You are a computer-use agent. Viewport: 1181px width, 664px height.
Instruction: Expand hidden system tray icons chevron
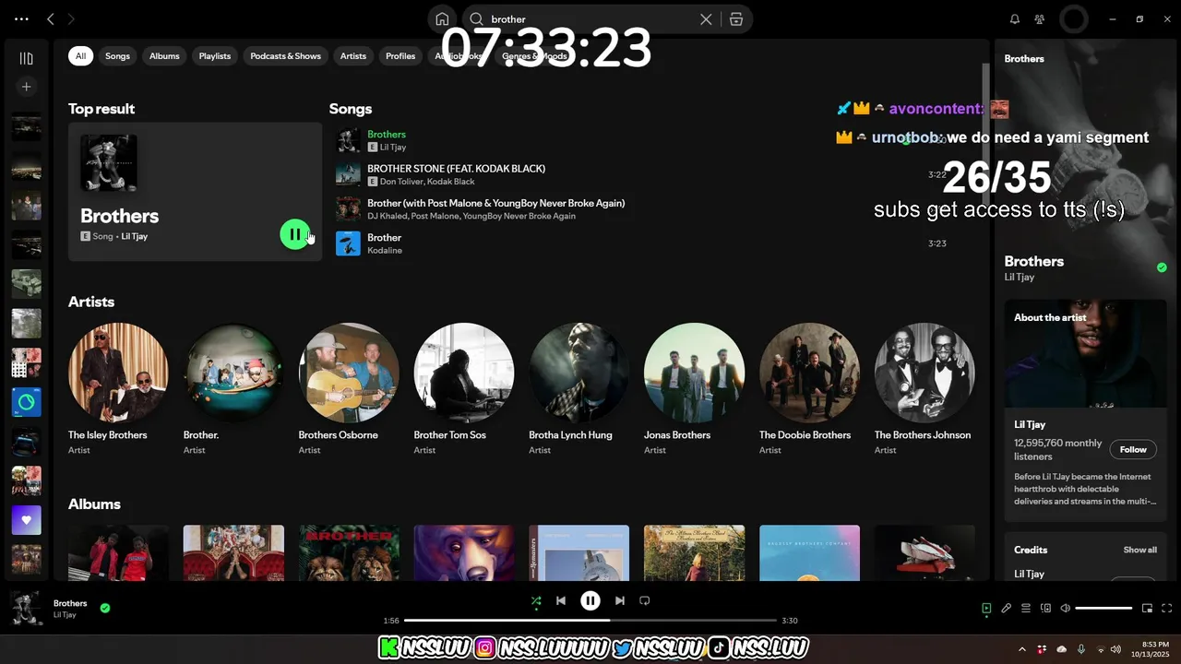coord(1021,649)
